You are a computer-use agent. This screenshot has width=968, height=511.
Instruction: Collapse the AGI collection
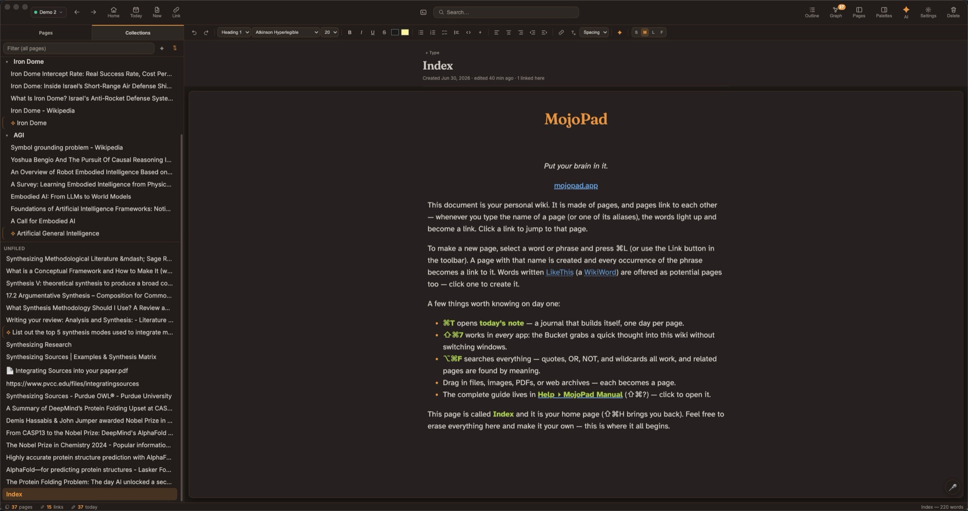pyautogui.click(x=7, y=136)
